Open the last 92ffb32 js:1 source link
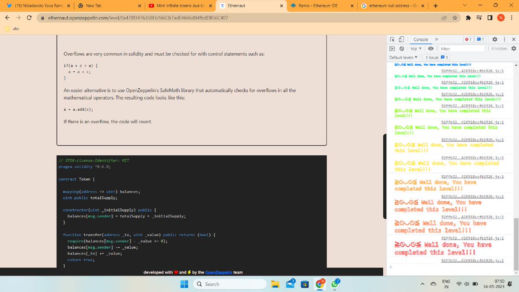519x292 pixels. pyautogui.click(x=472, y=260)
